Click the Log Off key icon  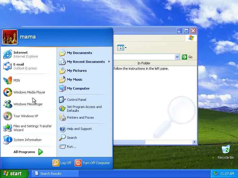tap(56, 163)
